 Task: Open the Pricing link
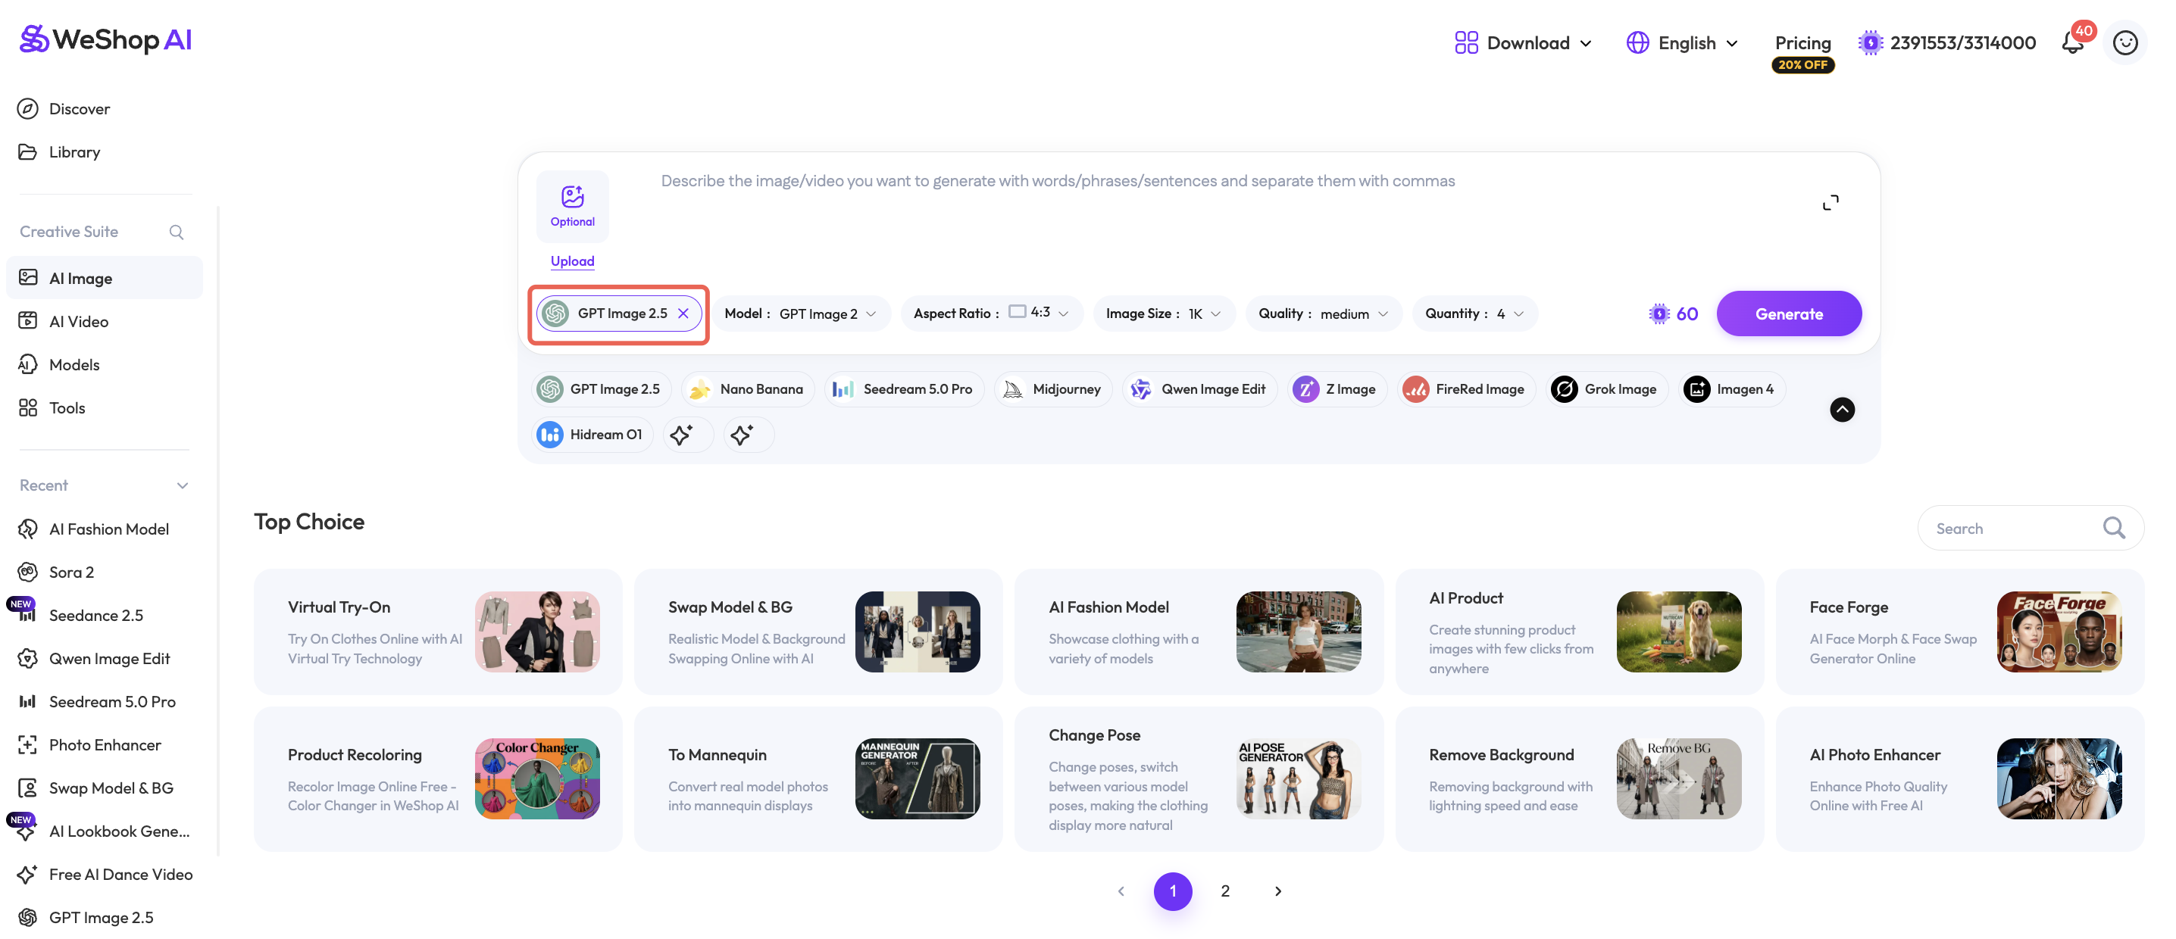1802,43
